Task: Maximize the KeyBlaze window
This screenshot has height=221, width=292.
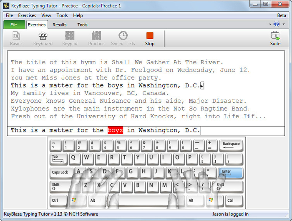Action: 266,4
